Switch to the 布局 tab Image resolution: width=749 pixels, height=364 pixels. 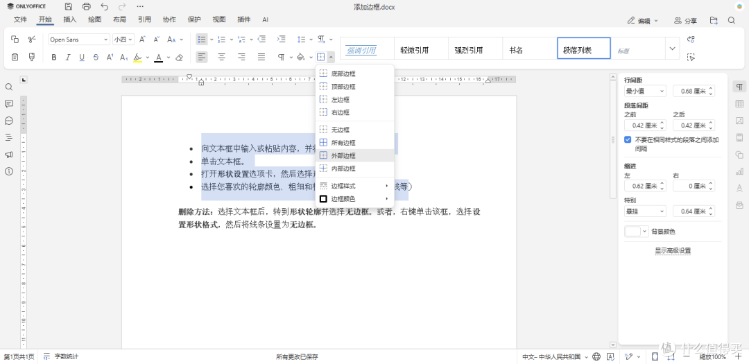coord(119,19)
